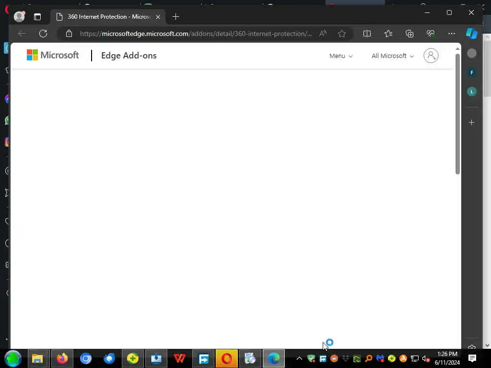Open the NVIDIA tray icon
Viewport: 491px width, 368px height.
coord(357,358)
